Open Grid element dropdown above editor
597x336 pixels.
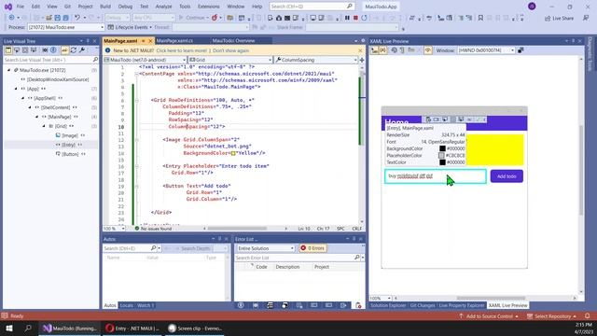tap(230, 60)
